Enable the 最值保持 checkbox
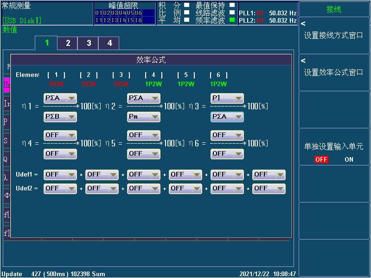Screen dimensions: 371x278 (x=232, y=6)
